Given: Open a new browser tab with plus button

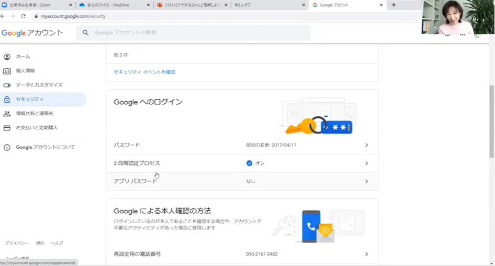Looking at the screenshot, I should click(x=393, y=5).
